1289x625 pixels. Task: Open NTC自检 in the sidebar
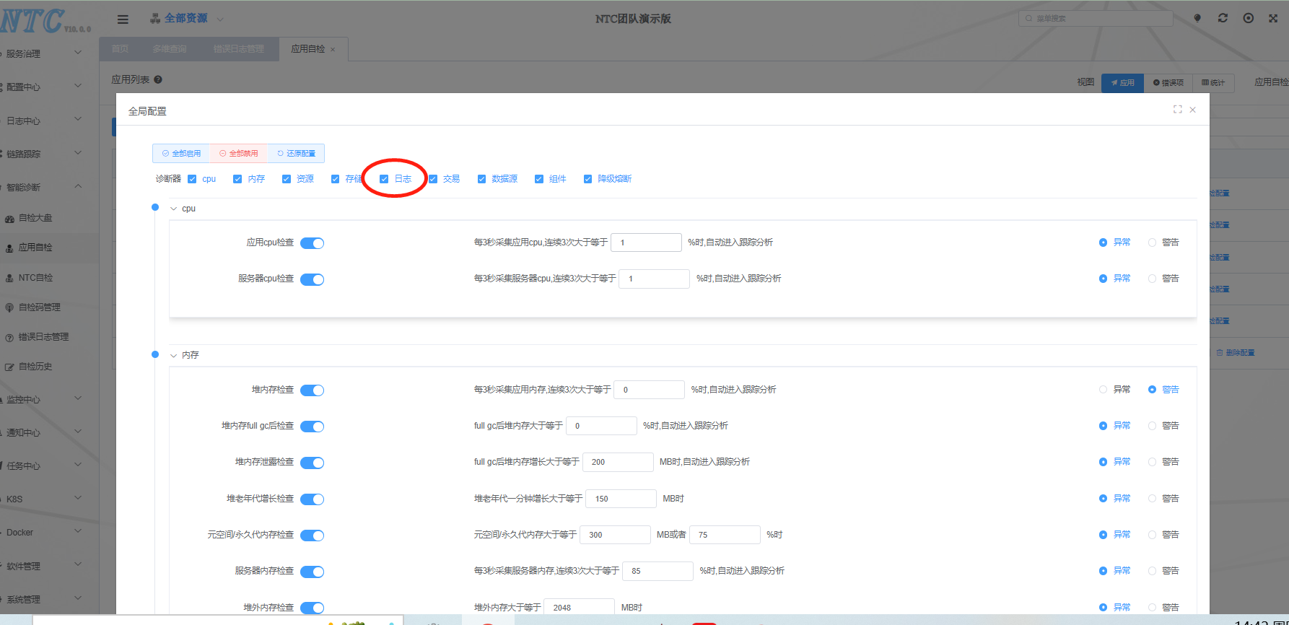click(35, 278)
